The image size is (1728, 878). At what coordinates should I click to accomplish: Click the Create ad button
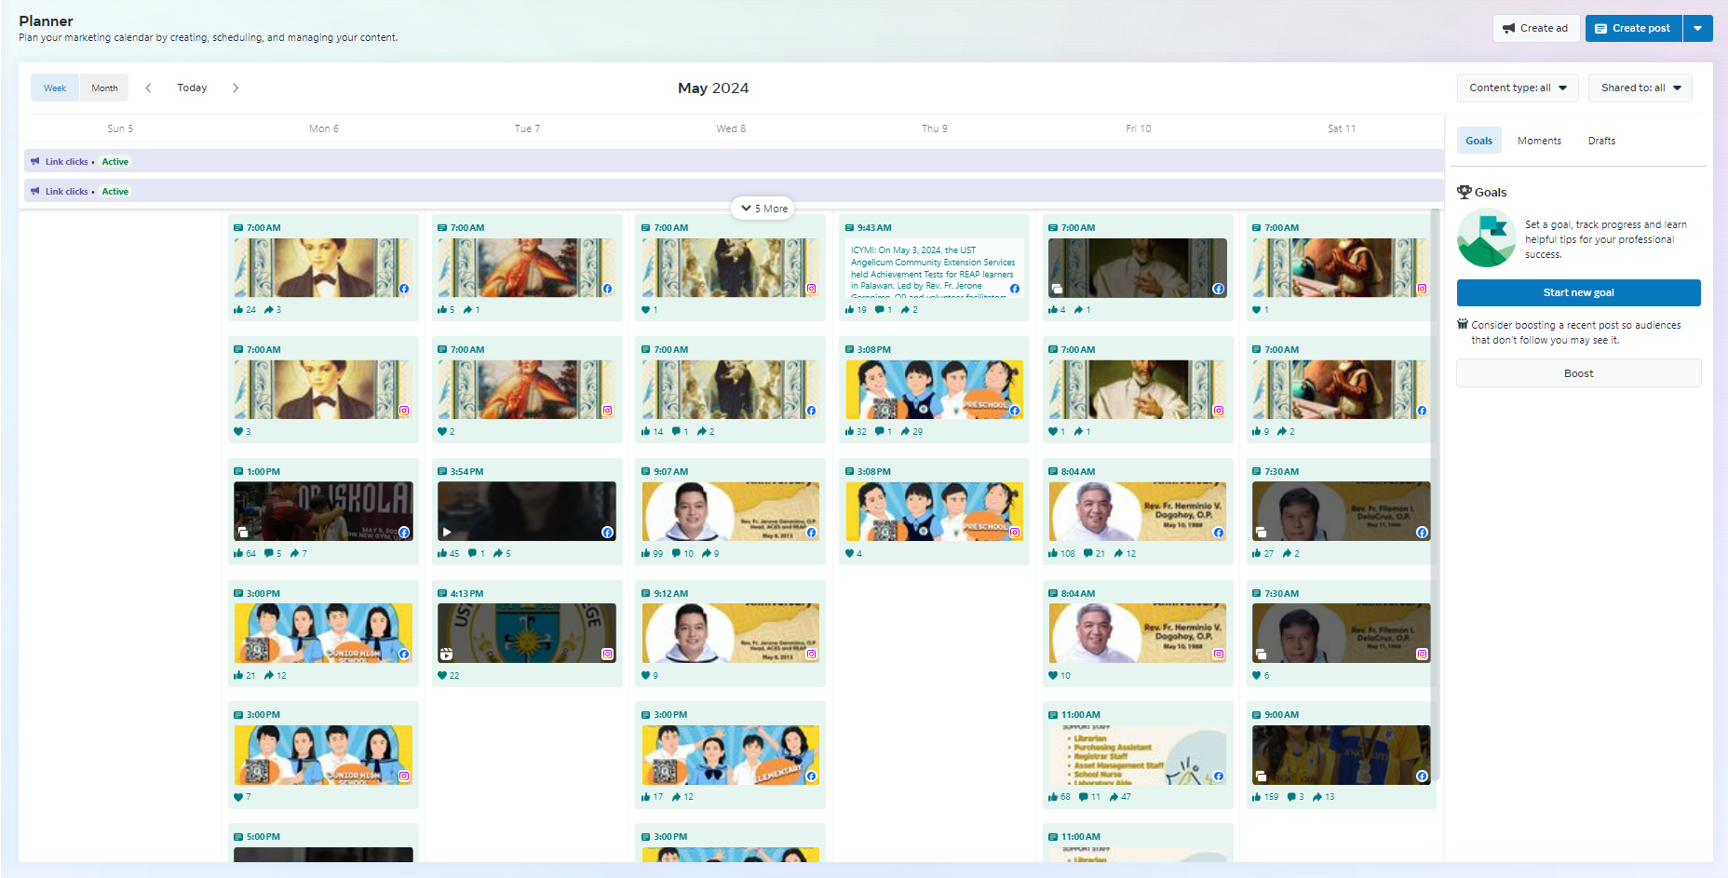coord(1535,28)
